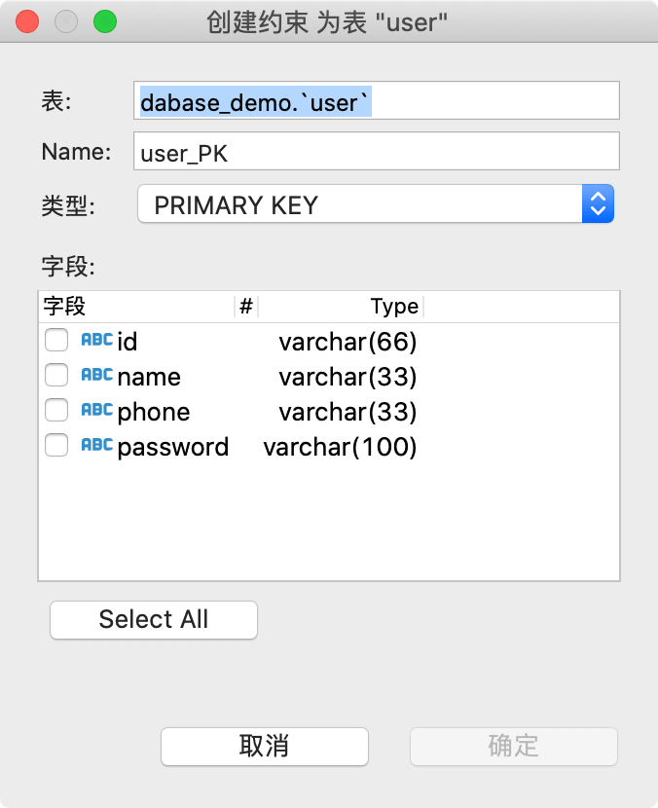Viewport: 658px width, 808px height.
Task: Confirm with the 确定 button
Action: [513, 747]
